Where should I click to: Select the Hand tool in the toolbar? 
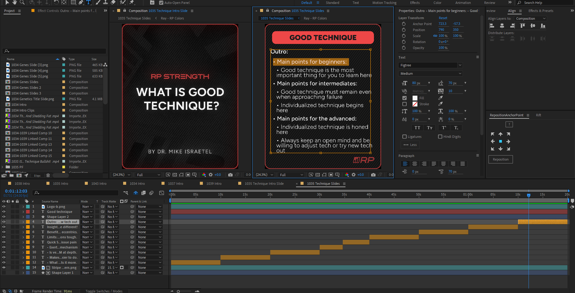[15, 2]
